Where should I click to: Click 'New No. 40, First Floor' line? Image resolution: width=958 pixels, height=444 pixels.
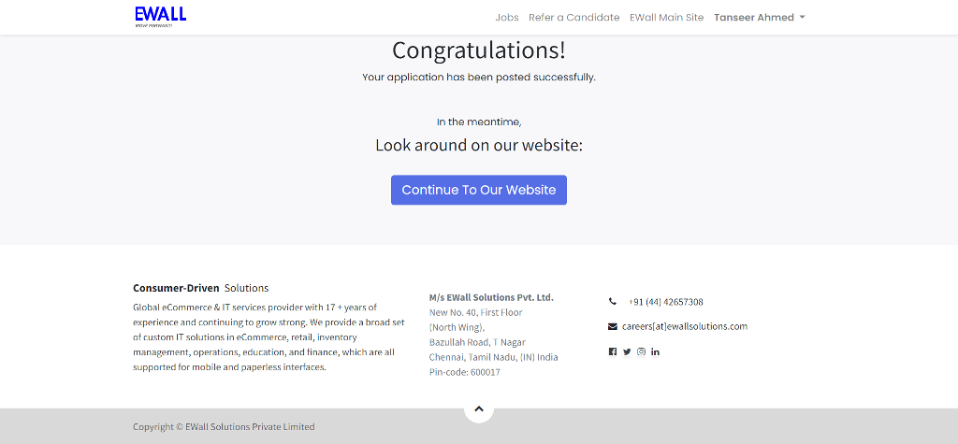tap(475, 312)
